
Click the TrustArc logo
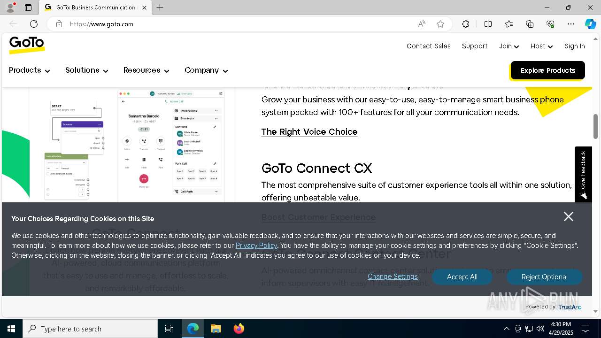pyautogui.click(x=570, y=307)
